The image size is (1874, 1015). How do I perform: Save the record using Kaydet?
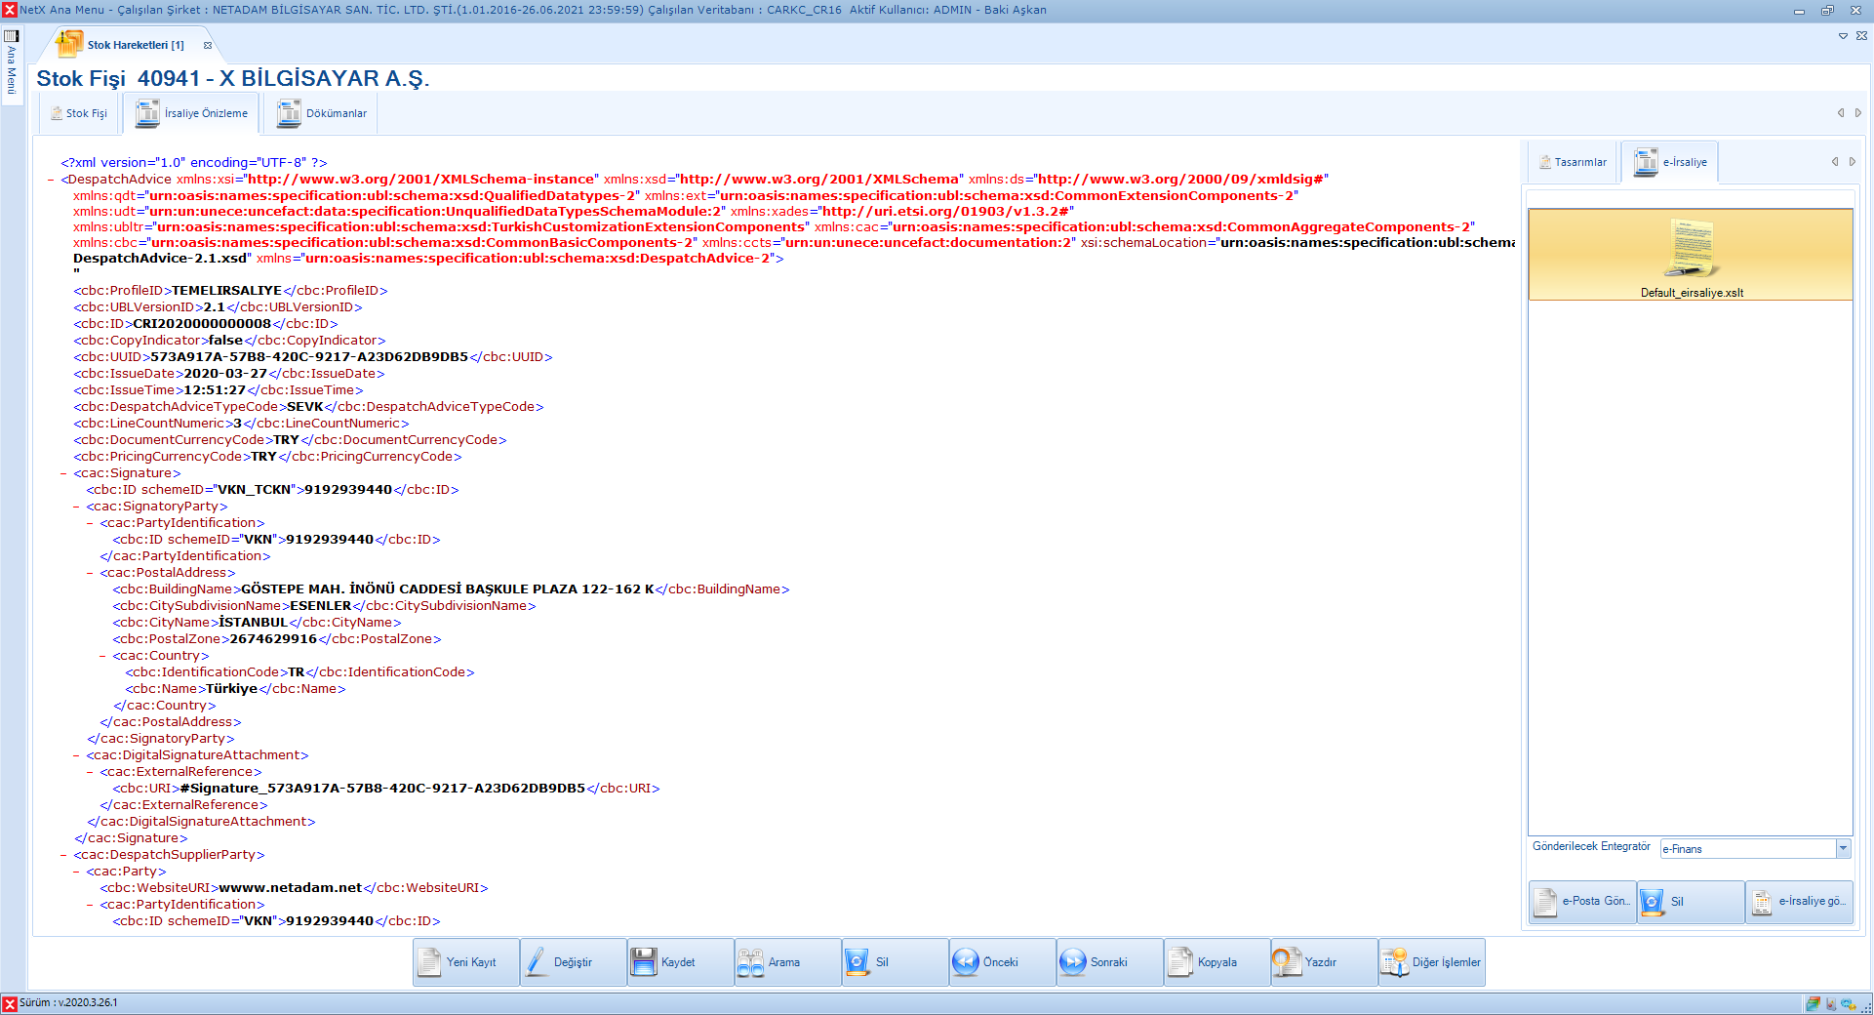coord(679,962)
